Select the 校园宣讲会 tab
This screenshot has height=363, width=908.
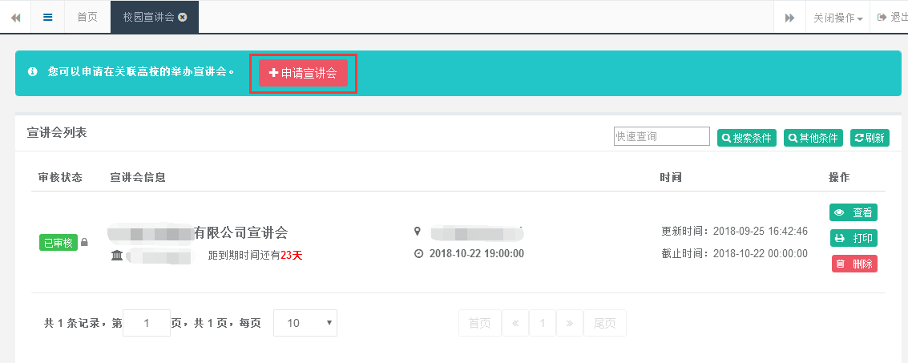point(148,17)
